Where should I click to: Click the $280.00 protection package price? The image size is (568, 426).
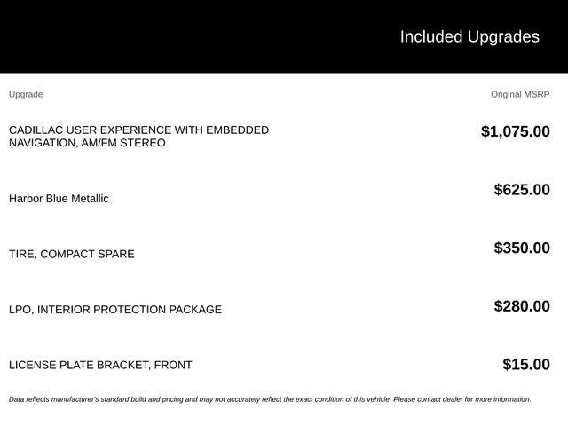pyautogui.click(x=522, y=306)
